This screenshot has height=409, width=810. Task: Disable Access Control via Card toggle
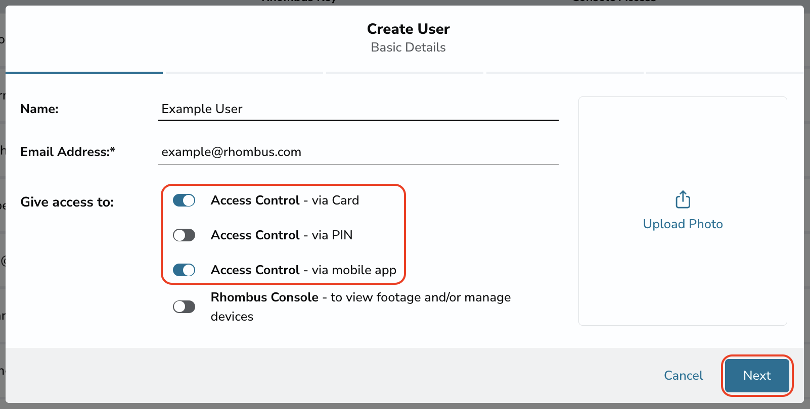[x=184, y=200]
